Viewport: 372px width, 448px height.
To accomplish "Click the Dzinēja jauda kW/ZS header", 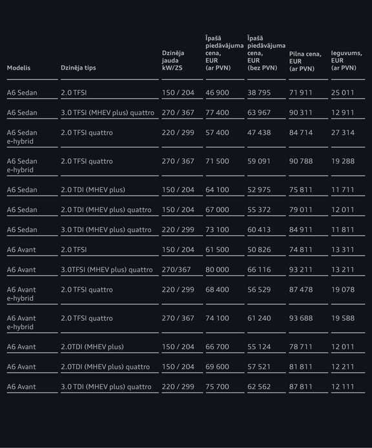I will pyautogui.click(x=173, y=60).
